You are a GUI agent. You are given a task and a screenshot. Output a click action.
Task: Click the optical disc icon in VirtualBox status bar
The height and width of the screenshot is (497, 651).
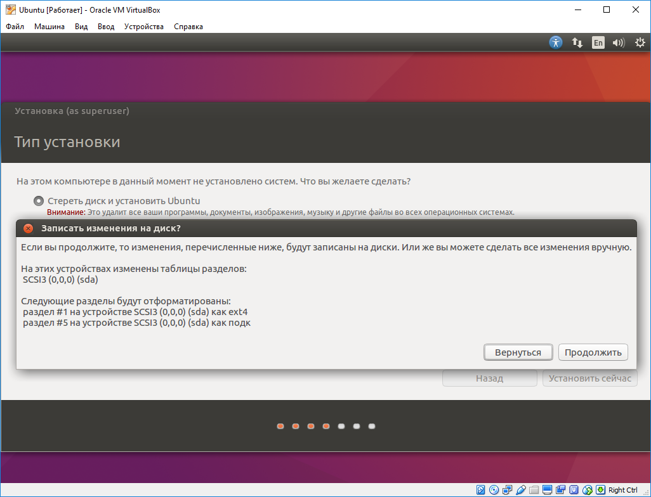point(494,490)
